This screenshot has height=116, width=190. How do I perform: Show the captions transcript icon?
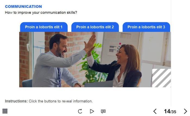coord(103,111)
